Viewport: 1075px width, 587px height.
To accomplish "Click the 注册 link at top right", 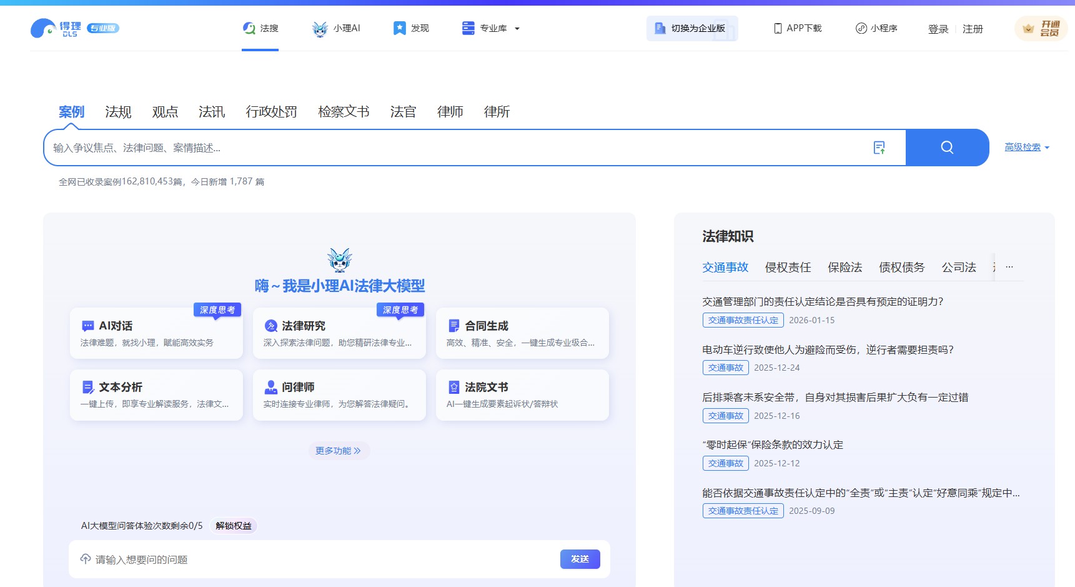I will coord(973,29).
